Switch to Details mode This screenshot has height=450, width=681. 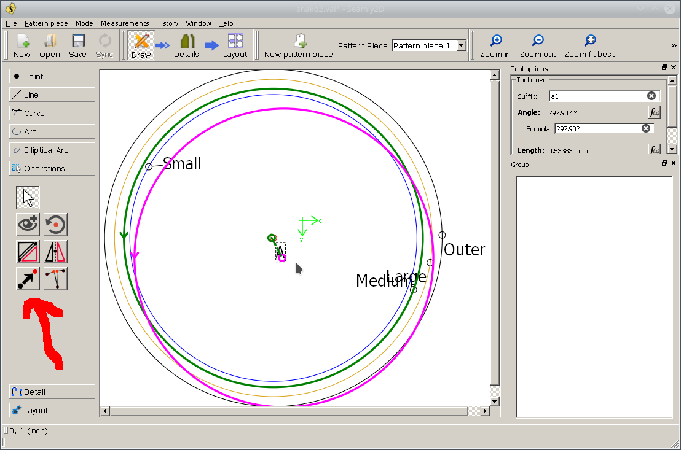[186, 46]
